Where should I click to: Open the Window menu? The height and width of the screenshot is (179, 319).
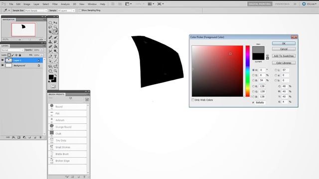[92, 4]
